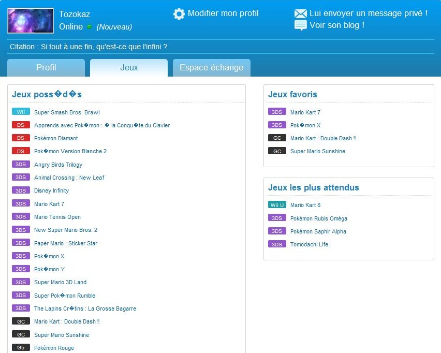Click the 3DS badge beside New Super Mario Bros. 2
Screen dimensions: 441x353
click(x=21, y=229)
